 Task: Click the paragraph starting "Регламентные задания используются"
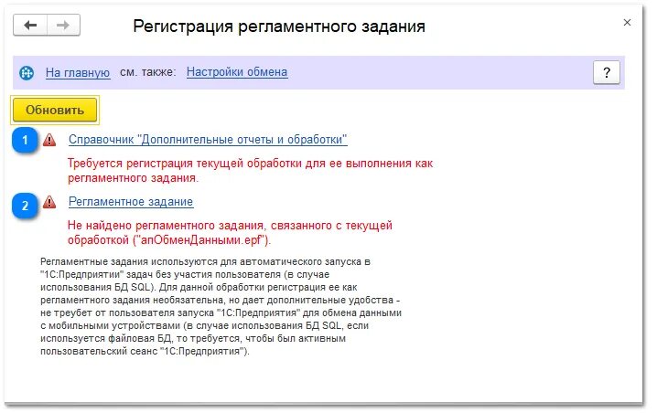[221, 306]
